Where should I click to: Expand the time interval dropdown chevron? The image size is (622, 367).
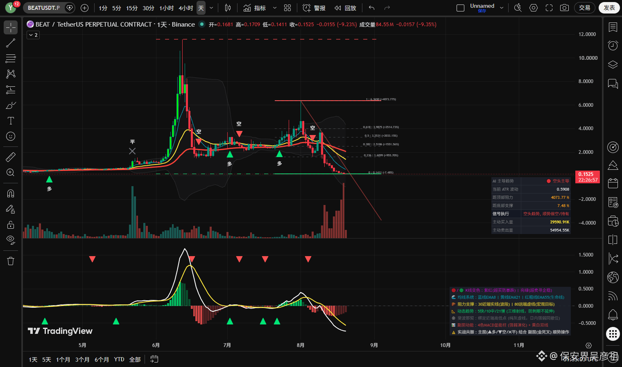pos(211,8)
